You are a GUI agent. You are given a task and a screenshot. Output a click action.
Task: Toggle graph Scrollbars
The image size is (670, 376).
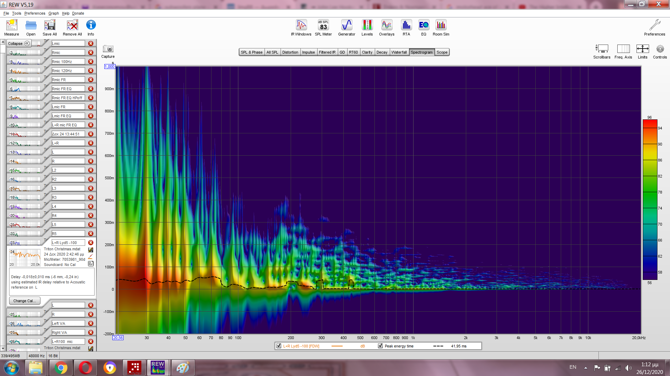click(602, 51)
